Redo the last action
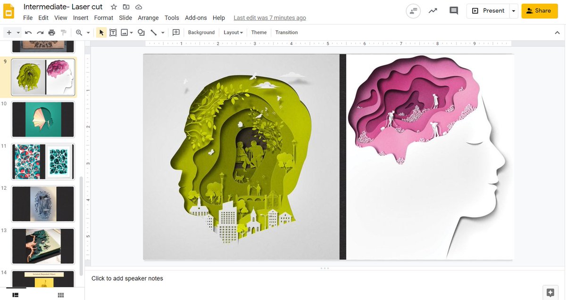566x300 pixels. 40,32
